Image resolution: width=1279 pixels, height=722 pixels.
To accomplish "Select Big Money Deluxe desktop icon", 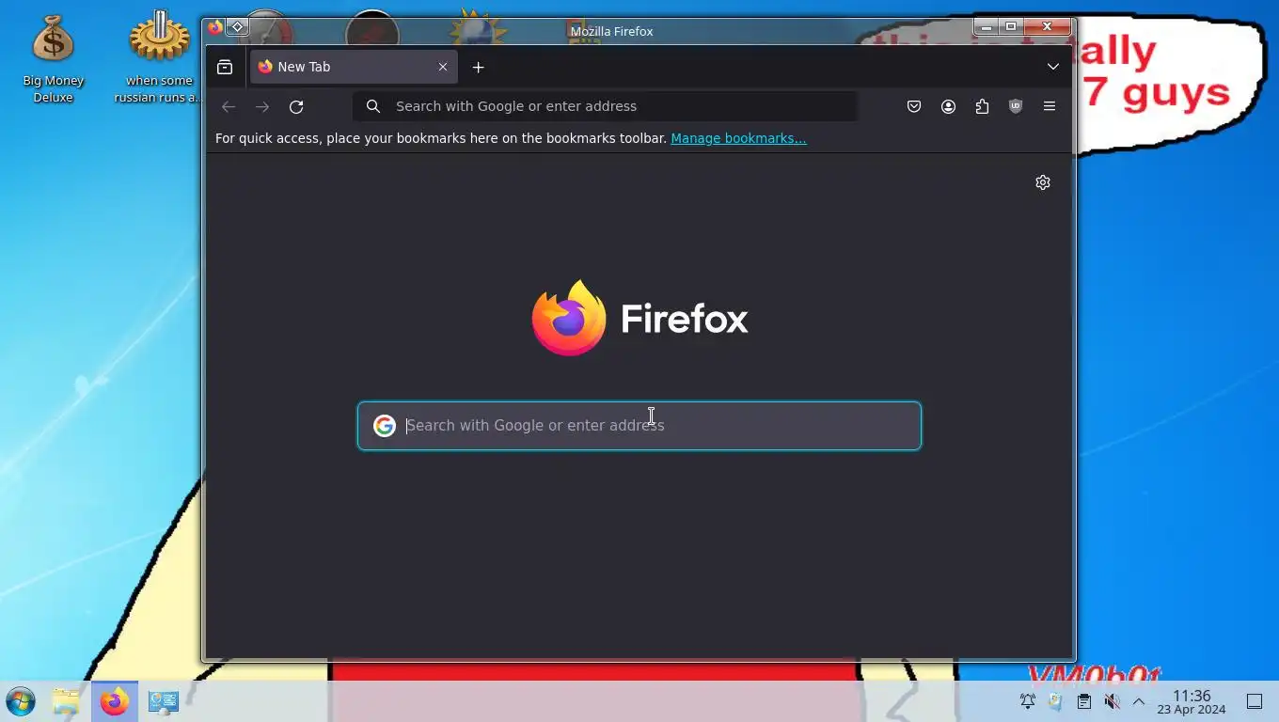I will [54, 58].
